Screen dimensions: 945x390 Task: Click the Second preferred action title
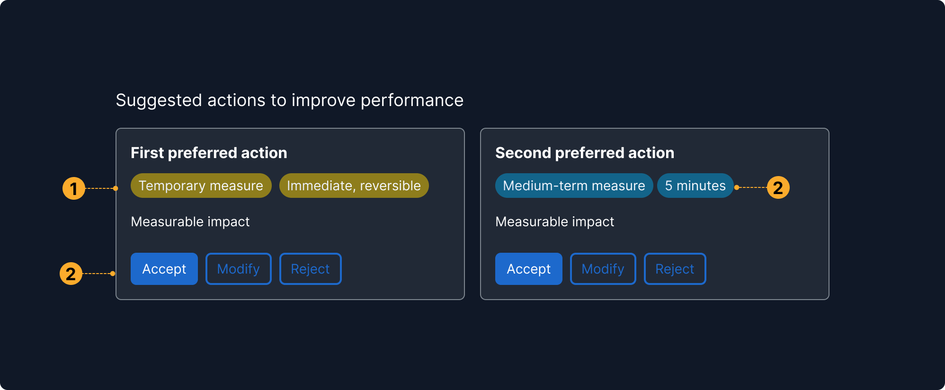point(584,153)
